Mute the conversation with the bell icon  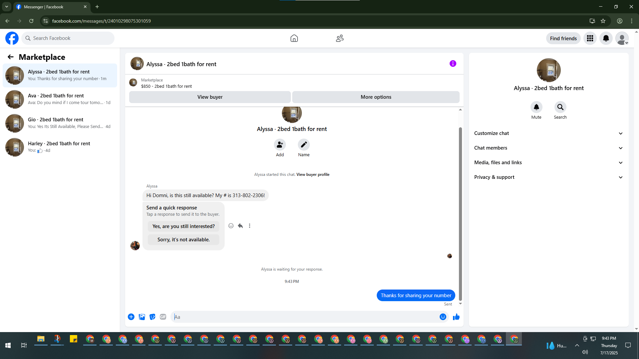point(536,107)
